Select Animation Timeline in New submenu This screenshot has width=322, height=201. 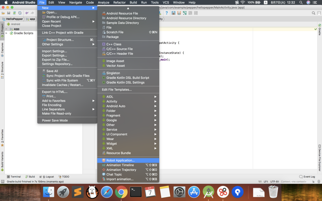pos(128,165)
